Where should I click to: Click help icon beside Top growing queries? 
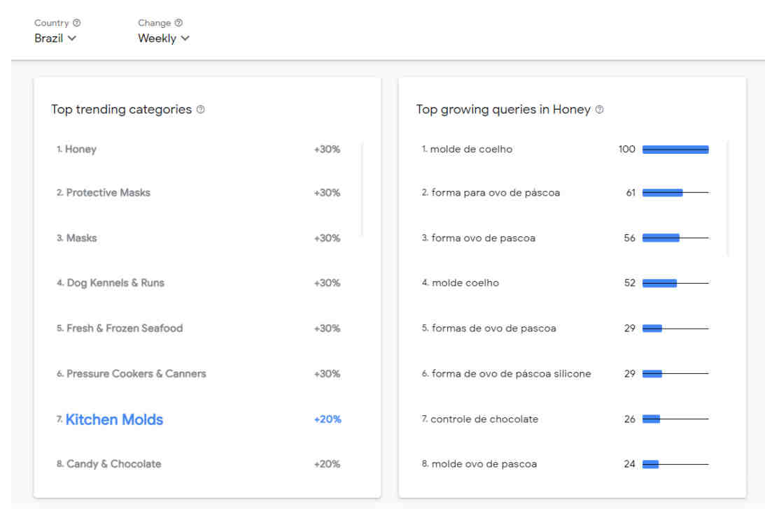(x=599, y=110)
